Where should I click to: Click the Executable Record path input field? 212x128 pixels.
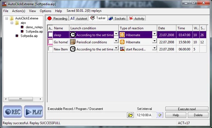(87, 115)
